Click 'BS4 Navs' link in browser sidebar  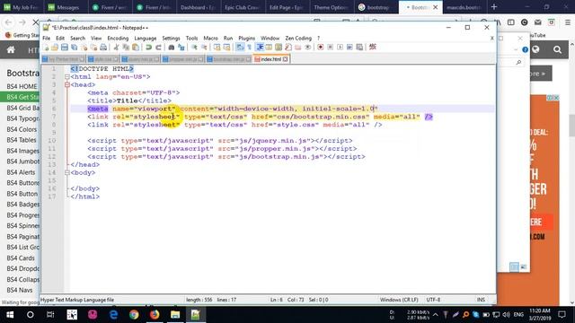(x=20, y=290)
